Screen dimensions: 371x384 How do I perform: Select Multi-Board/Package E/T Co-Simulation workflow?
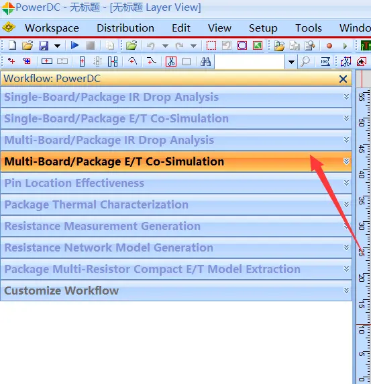click(x=176, y=161)
